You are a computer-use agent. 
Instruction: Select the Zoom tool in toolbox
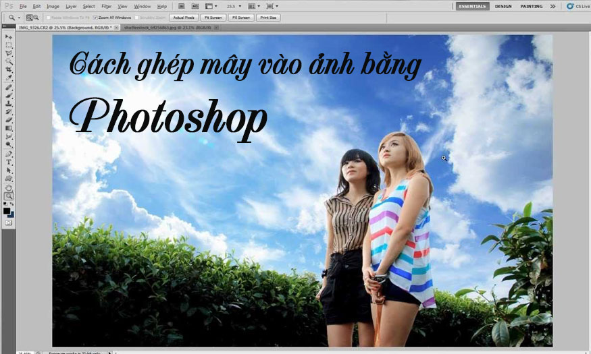[x=8, y=196]
